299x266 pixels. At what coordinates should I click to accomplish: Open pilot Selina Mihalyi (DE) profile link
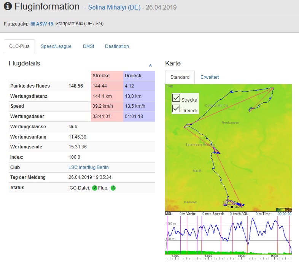pos(114,8)
